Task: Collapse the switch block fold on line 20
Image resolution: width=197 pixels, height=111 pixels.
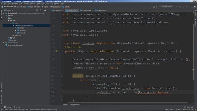Action: point(62,76)
